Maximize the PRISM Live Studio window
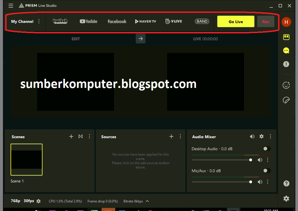Image resolution: width=298 pixels, height=211 pixels. pyautogui.click(x=280, y=6)
